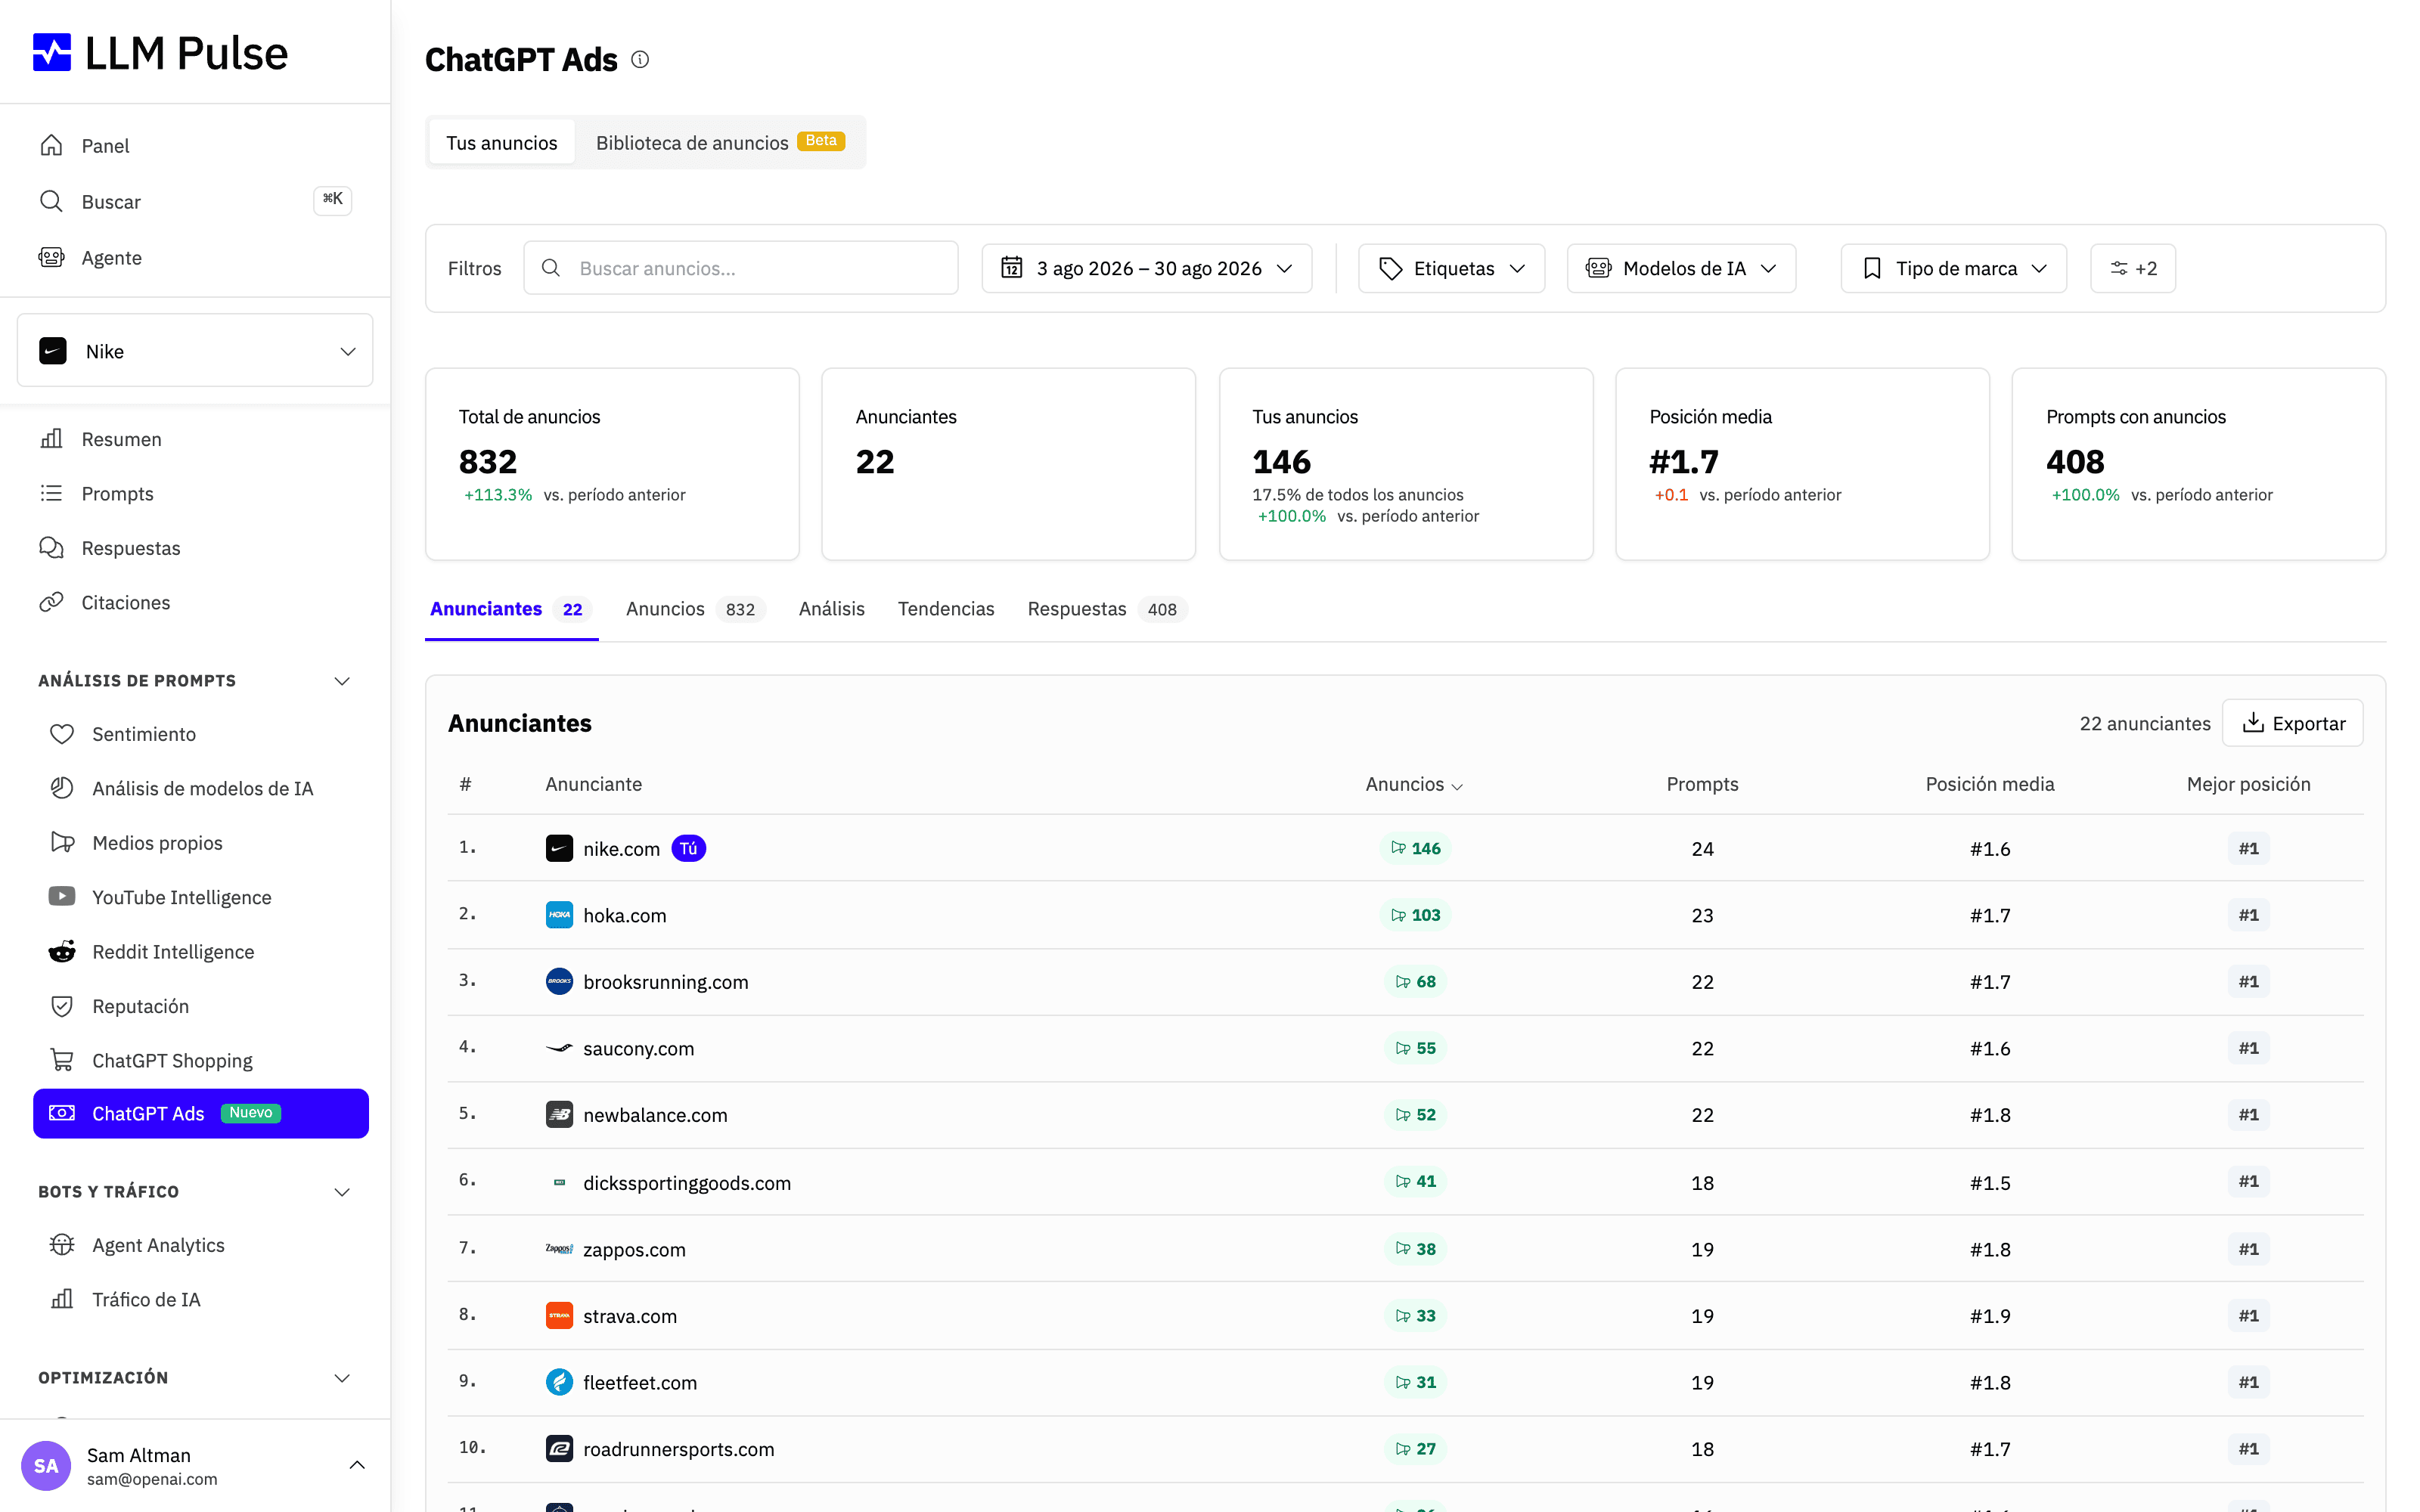Click the Exportar button
Image resolution: width=2420 pixels, height=1512 pixels.
pyautogui.click(x=2292, y=722)
